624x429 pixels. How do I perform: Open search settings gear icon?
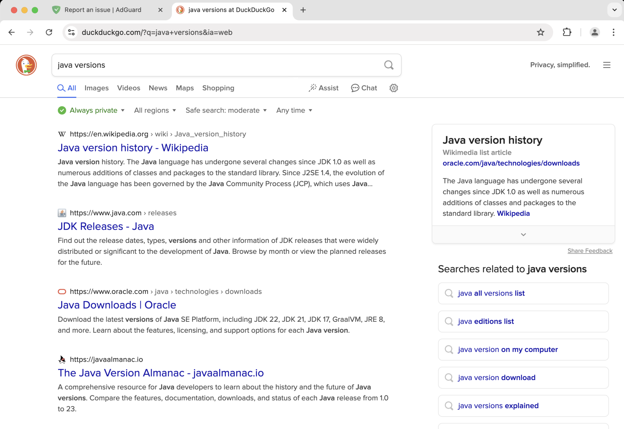394,88
